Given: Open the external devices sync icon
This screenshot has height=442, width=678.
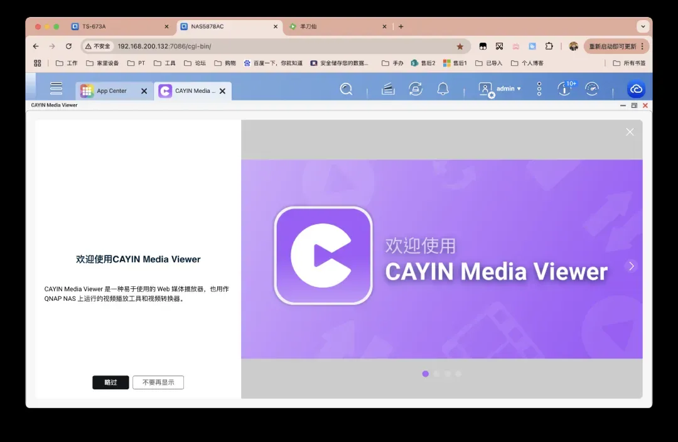Looking at the screenshot, I should point(416,89).
